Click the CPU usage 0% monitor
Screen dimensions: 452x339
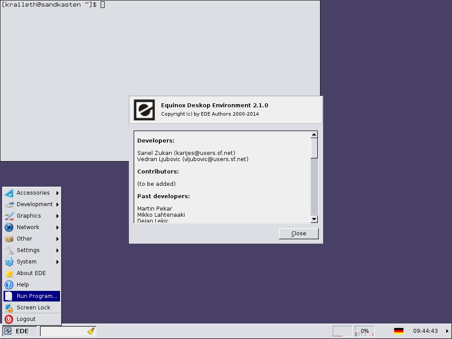(x=365, y=331)
